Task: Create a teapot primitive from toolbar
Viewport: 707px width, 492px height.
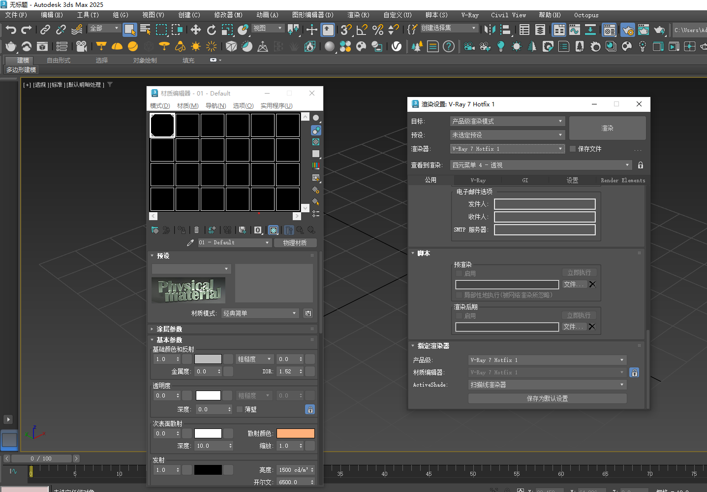Action: click(11, 46)
